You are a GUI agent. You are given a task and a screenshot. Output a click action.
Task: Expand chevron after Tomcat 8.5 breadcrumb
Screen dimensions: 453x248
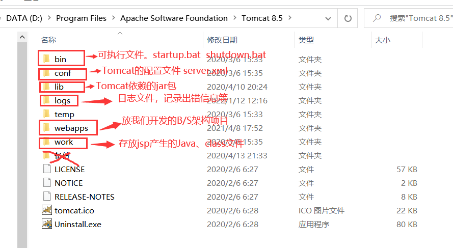point(290,18)
